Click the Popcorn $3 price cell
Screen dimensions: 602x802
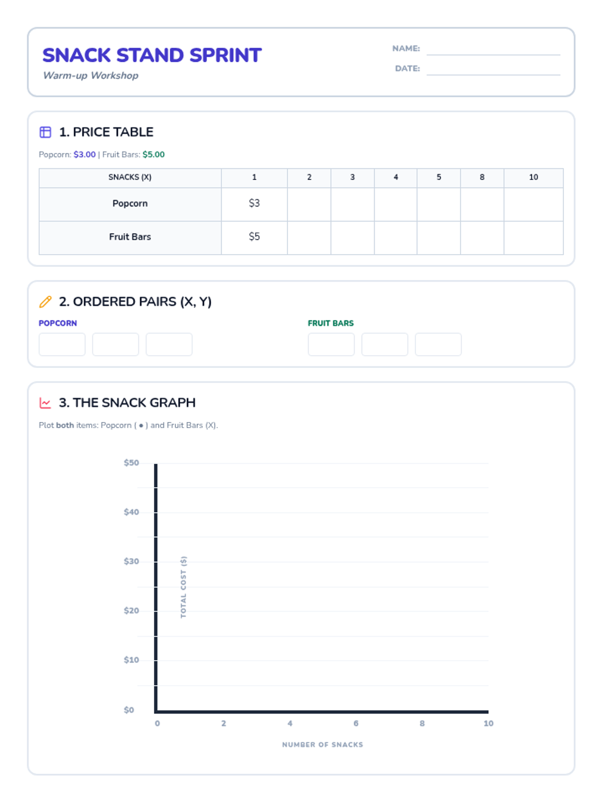coord(254,204)
